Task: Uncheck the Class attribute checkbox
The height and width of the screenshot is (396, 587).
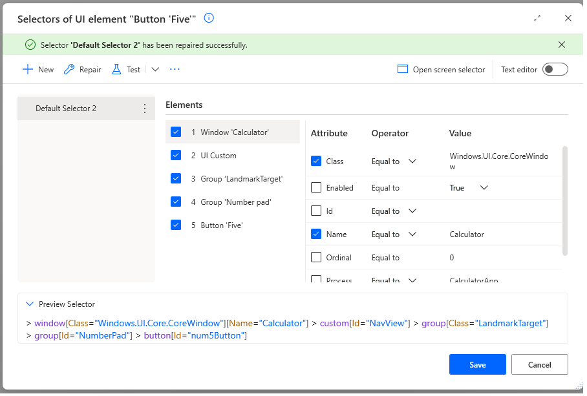Action: tap(316, 161)
